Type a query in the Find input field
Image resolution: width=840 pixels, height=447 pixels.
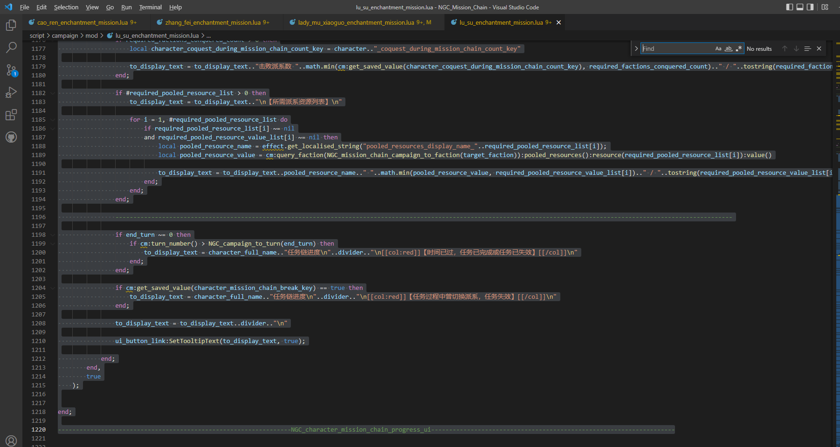[x=676, y=48]
